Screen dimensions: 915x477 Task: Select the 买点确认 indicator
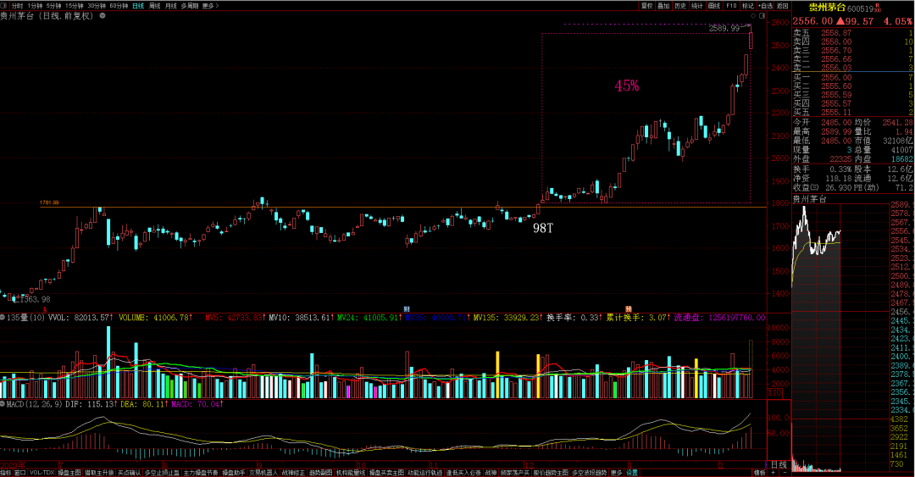(x=129, y=472)
